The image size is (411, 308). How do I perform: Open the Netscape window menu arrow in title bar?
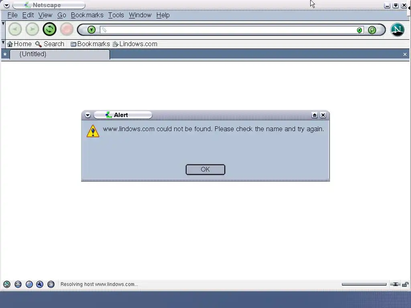point(6,5)
